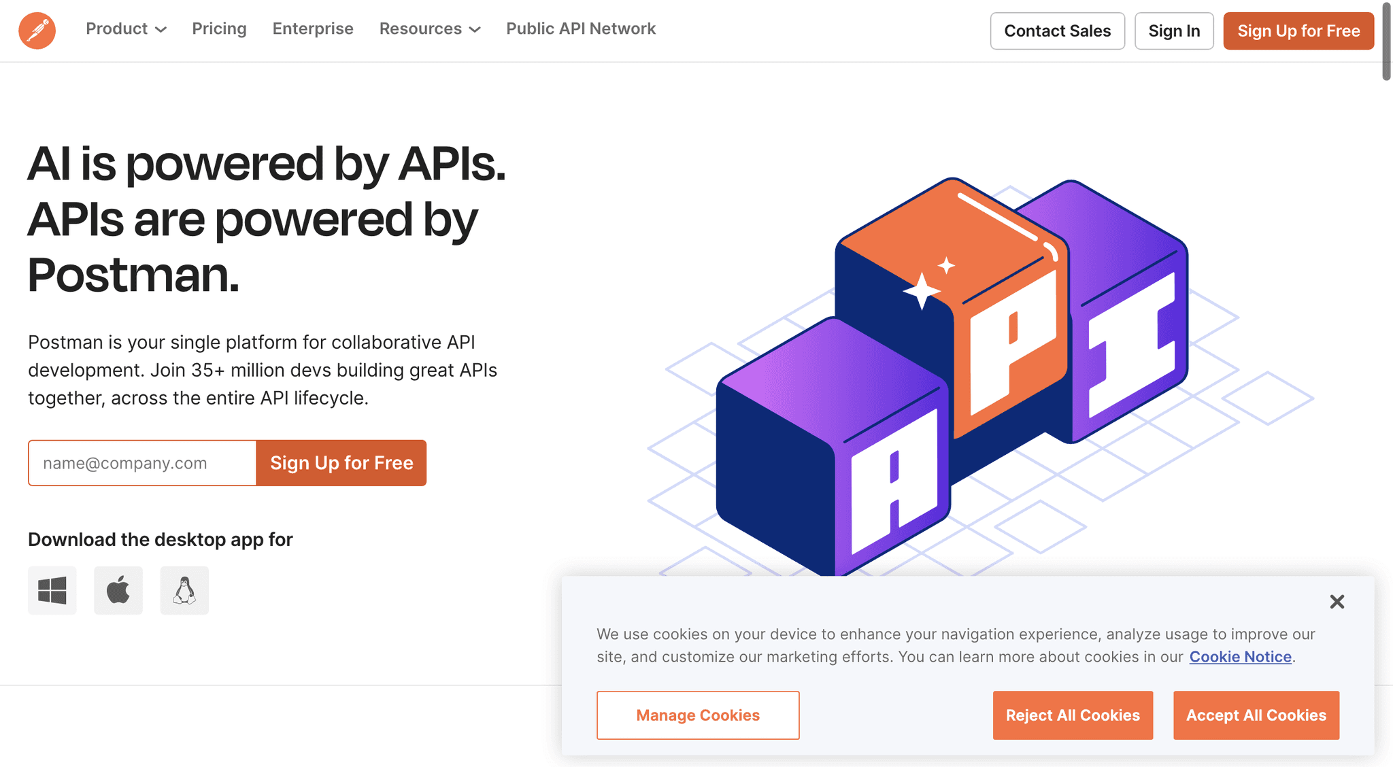Expand the Resources dropdown
The height and width of the screenshot is (767, 1393).
point(429,29)
